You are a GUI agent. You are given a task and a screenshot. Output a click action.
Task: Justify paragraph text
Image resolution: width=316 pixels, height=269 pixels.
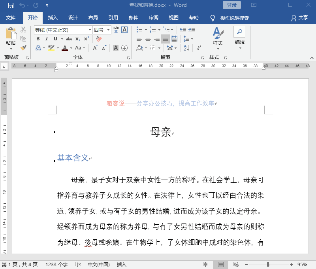pos(166,39)
